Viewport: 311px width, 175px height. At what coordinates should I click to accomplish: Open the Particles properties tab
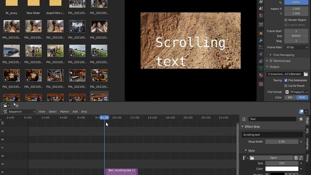click(x=261, y=48)
